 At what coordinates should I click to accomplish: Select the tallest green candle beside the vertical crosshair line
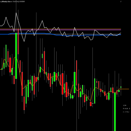[16, 56]
